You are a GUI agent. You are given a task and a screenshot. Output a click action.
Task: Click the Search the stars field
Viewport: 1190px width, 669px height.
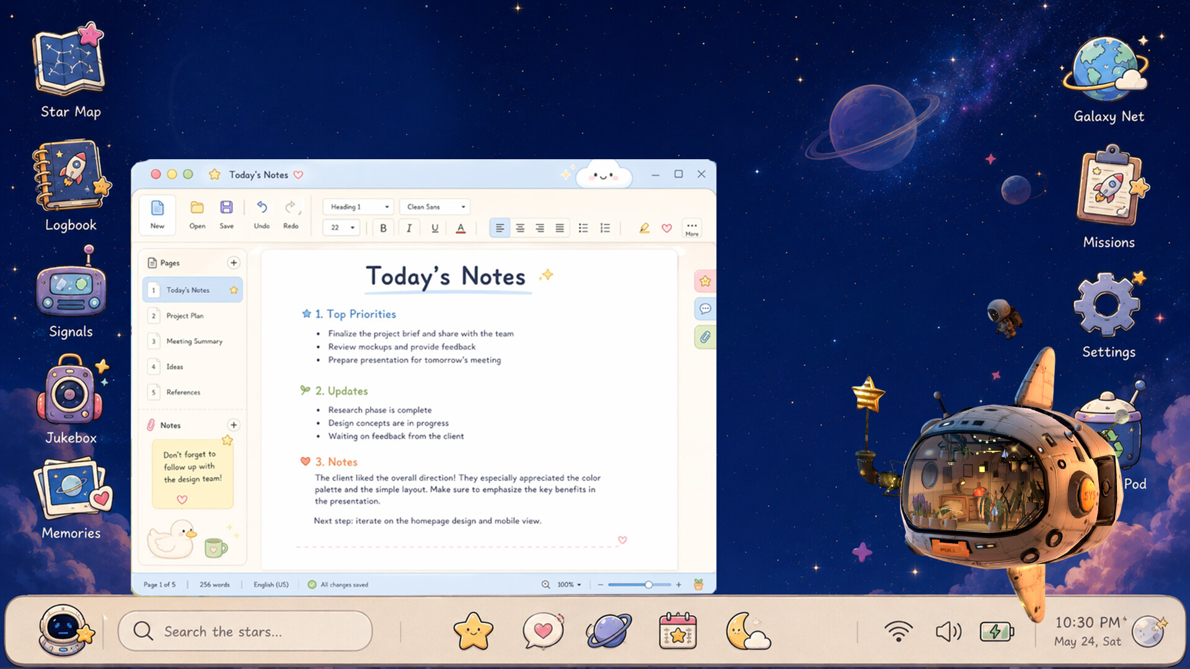point(245,631)
